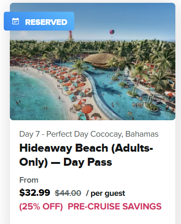Image resolution: width=181 pixels, height=224 pixels.
Task: Click the blue RESERVED badge
Action: 39,21
